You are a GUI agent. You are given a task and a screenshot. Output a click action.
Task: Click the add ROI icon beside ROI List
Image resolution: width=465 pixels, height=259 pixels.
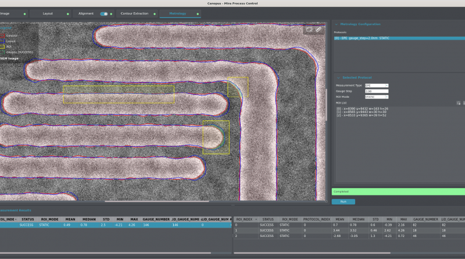click(458, 102)
